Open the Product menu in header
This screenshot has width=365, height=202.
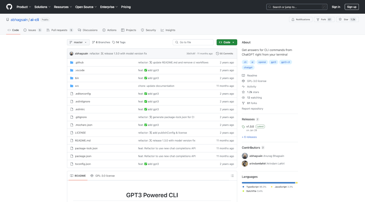pos(24,7)
